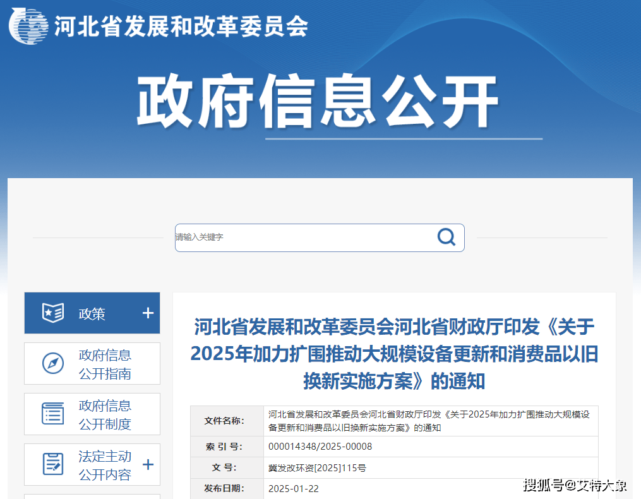Image resolution: width=641 pixels, height=499 pixels.
Task: Click the 文件名称 label cell
Action: pos(227,421)
